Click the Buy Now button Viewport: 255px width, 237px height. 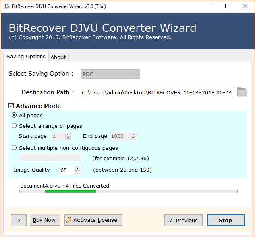(45, 220)
